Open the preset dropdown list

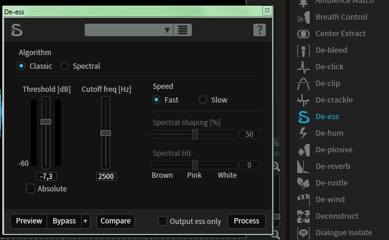tap(128, 30)
